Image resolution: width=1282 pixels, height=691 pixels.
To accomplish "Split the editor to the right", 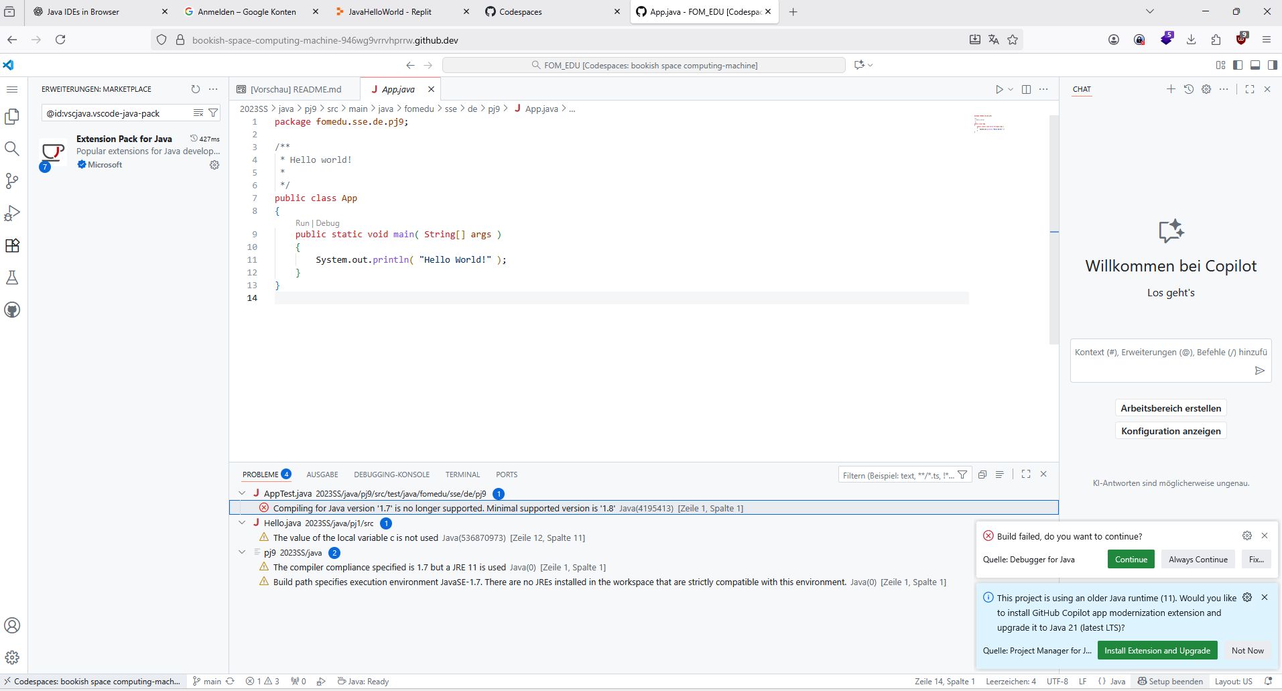I will [x=1026, y=89].
